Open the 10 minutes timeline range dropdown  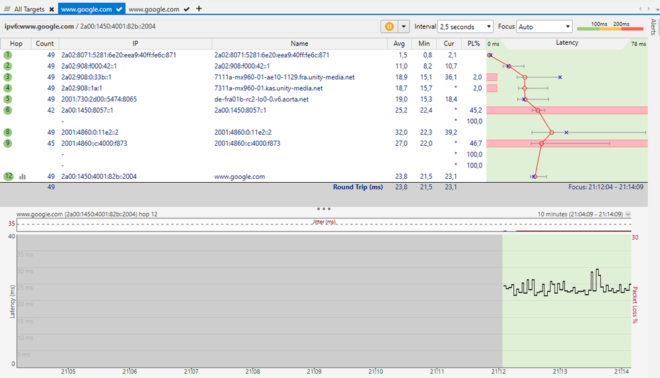628,214
